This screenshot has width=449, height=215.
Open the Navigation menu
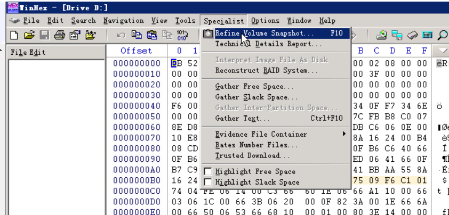click(x=124, y=21)
